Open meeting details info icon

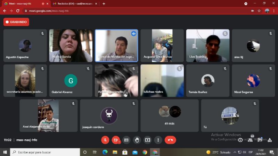click(x=240, y=140)
